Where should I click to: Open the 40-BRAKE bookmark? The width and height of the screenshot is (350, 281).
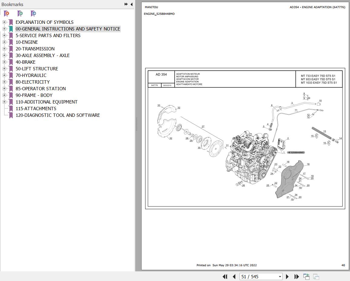(25, 62)
